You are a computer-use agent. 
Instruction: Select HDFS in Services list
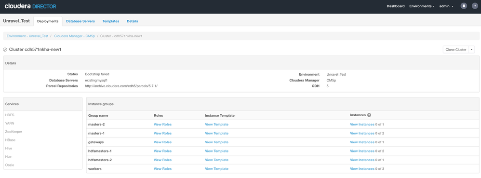pyautogui.click(x=10, y=115)
